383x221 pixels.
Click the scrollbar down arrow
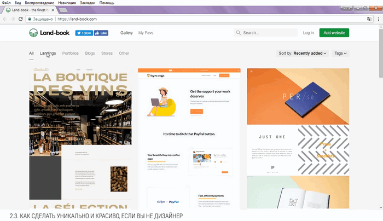tap(381, 207)
